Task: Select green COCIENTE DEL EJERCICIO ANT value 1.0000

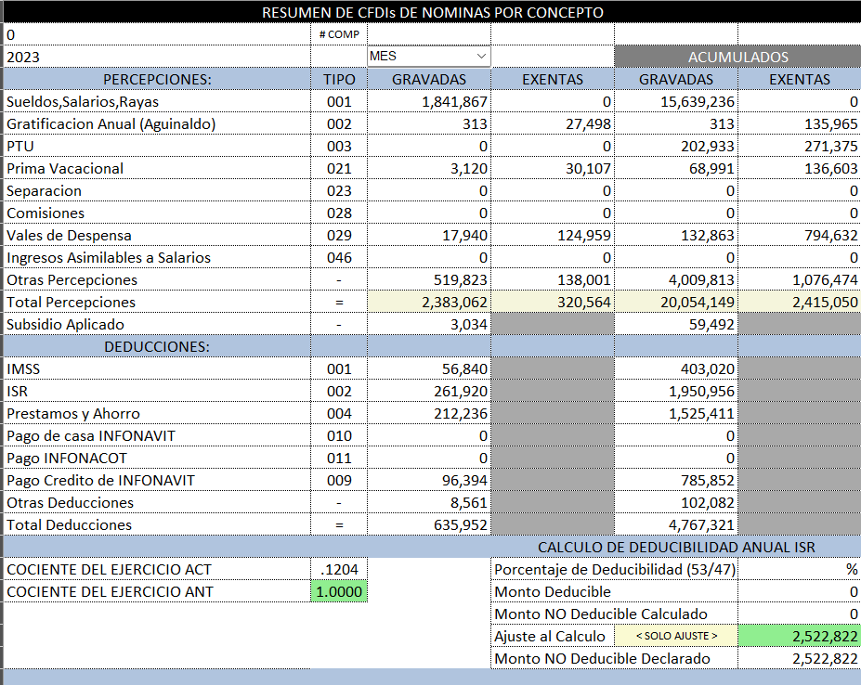Action: [x=339, y=591]
